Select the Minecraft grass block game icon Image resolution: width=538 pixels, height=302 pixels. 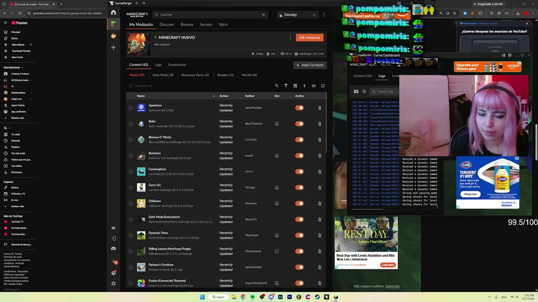tap(113, 24)
